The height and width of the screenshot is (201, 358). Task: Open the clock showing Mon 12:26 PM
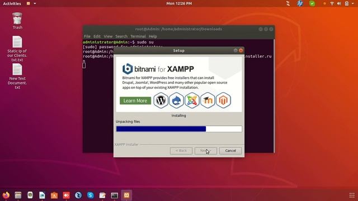(179, 3)
